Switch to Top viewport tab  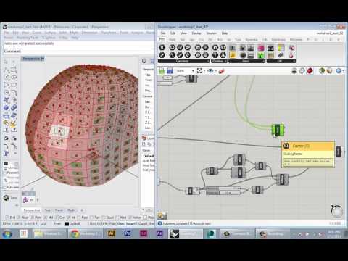pos(47,210)
